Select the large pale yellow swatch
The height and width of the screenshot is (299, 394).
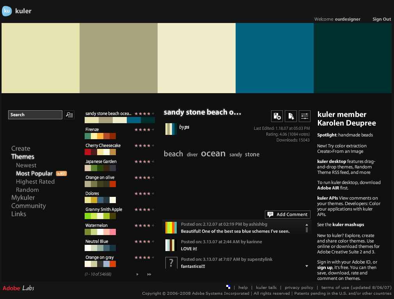41,58
